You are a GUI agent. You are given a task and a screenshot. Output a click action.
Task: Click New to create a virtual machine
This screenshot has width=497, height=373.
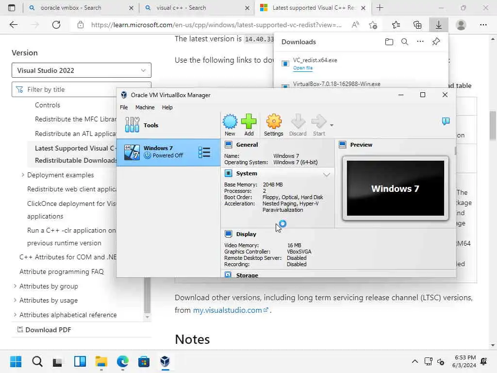pos(230,125)
